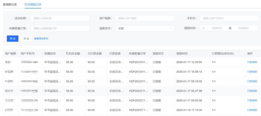Click the timestamp 2025-01-17 09:05:56
This screenshot has height=116, width=261.
(x=189, y=101)
